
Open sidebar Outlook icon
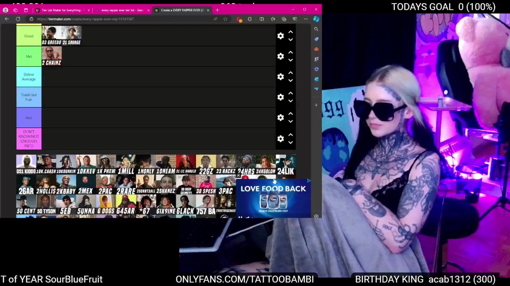pos(316,79)
